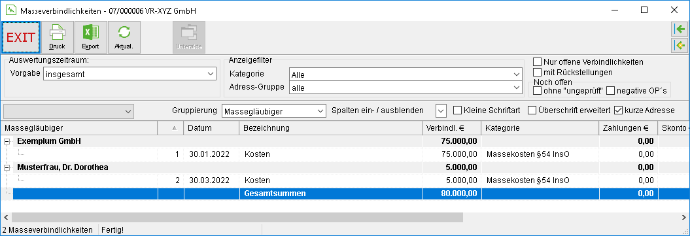Click the application icon in the title bar
Screen dimensions: 690x236
11,10
